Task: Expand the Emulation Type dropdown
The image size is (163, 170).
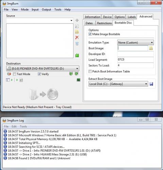Action: (x=135, y=42)
